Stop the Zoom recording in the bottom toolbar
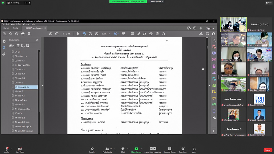The image size is (274, 154). click(x=155, y=149)
